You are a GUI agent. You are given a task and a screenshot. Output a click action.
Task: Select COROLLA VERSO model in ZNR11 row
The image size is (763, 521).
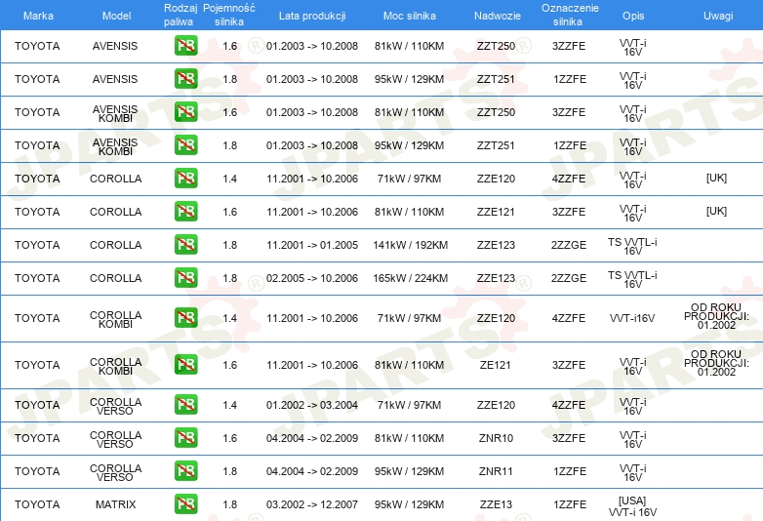click(x=115, y=472)
